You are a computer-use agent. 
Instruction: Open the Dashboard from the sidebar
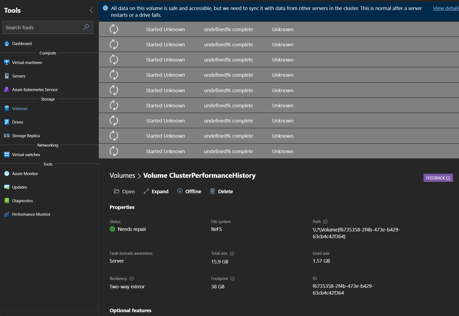click(22, 43)
